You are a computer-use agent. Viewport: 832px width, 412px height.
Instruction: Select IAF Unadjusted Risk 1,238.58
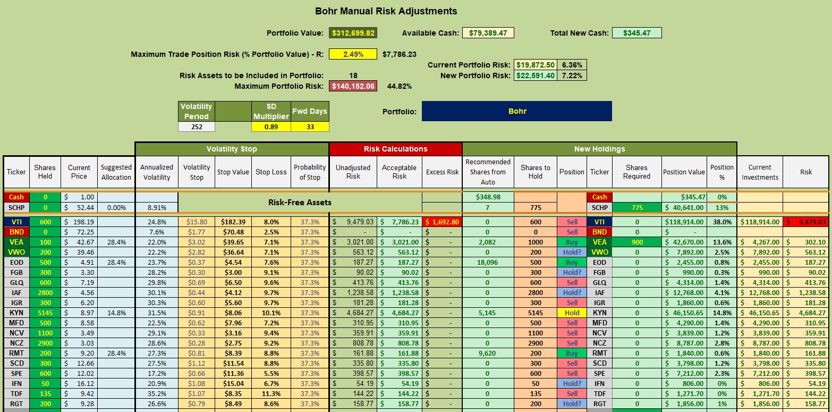[353, 292]
